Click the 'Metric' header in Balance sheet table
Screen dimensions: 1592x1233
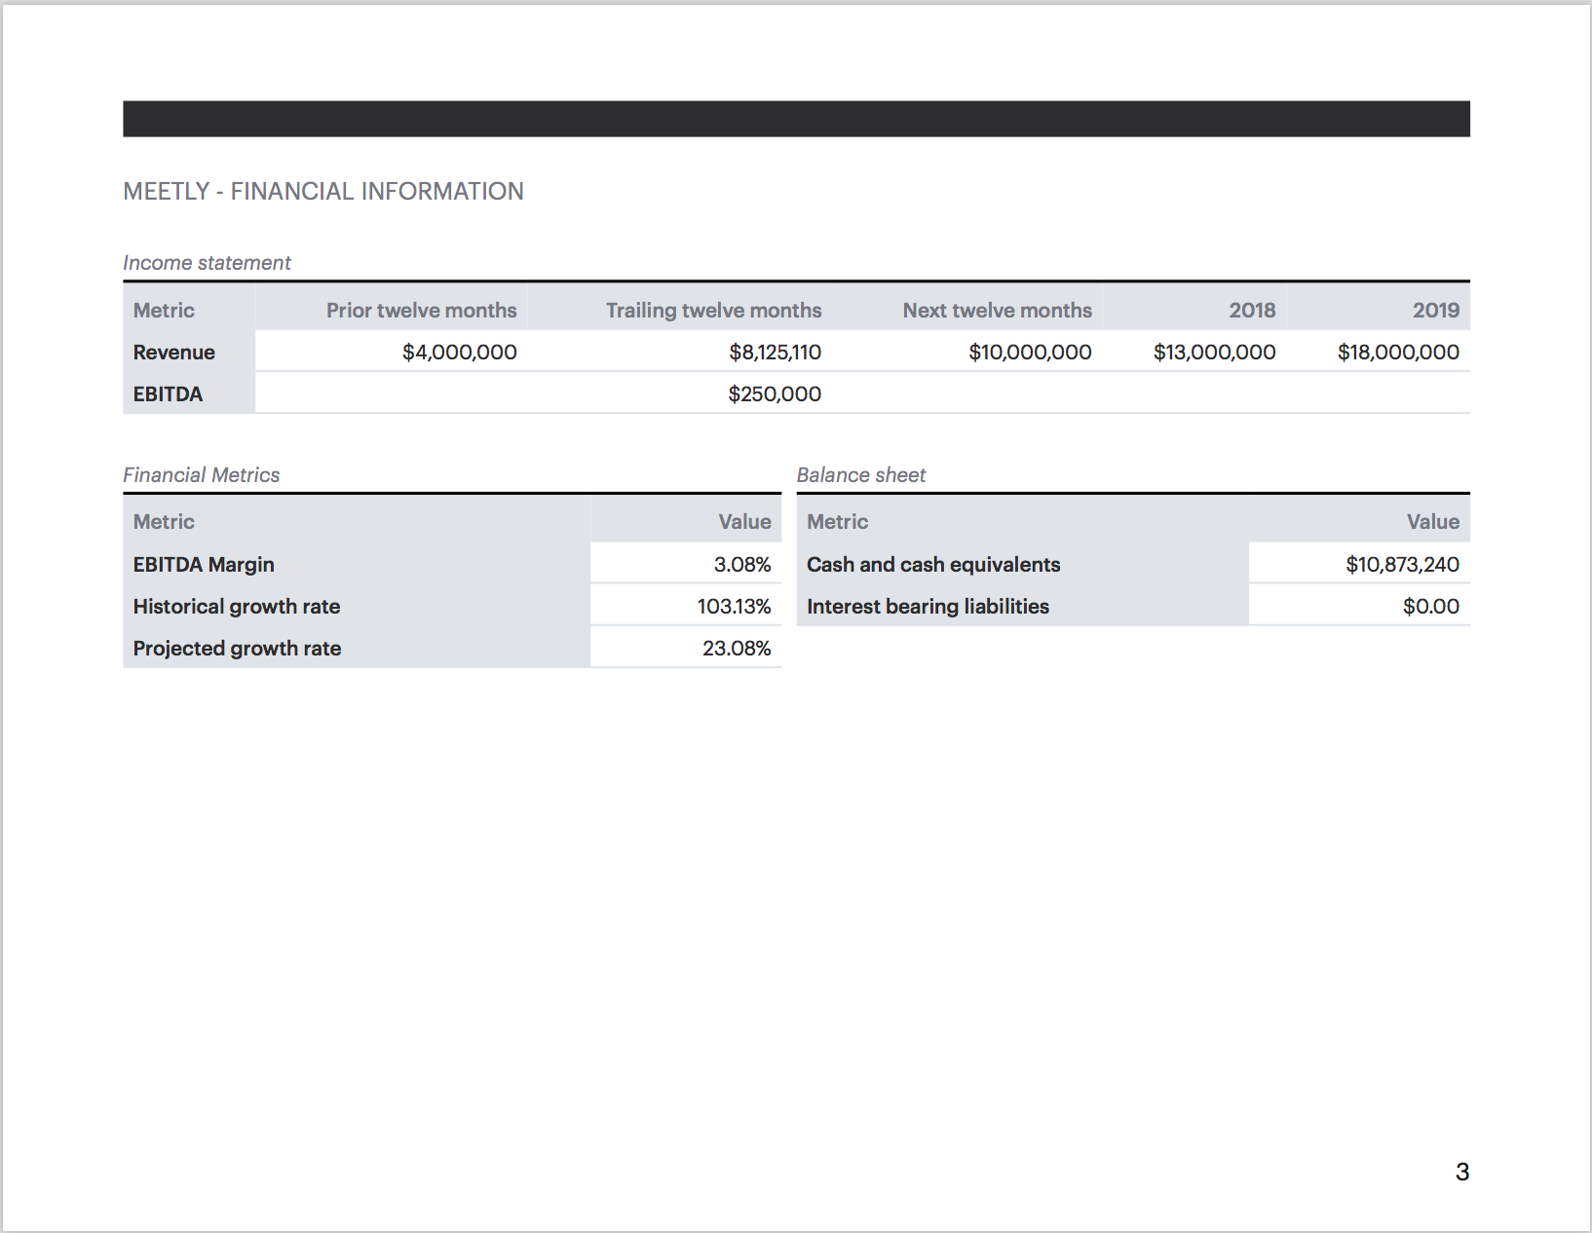pyautogui.click(x=838, y=521)
